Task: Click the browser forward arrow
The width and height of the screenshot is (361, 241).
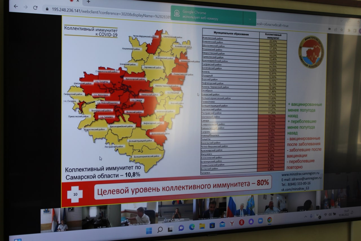Action: click(25, 7)
